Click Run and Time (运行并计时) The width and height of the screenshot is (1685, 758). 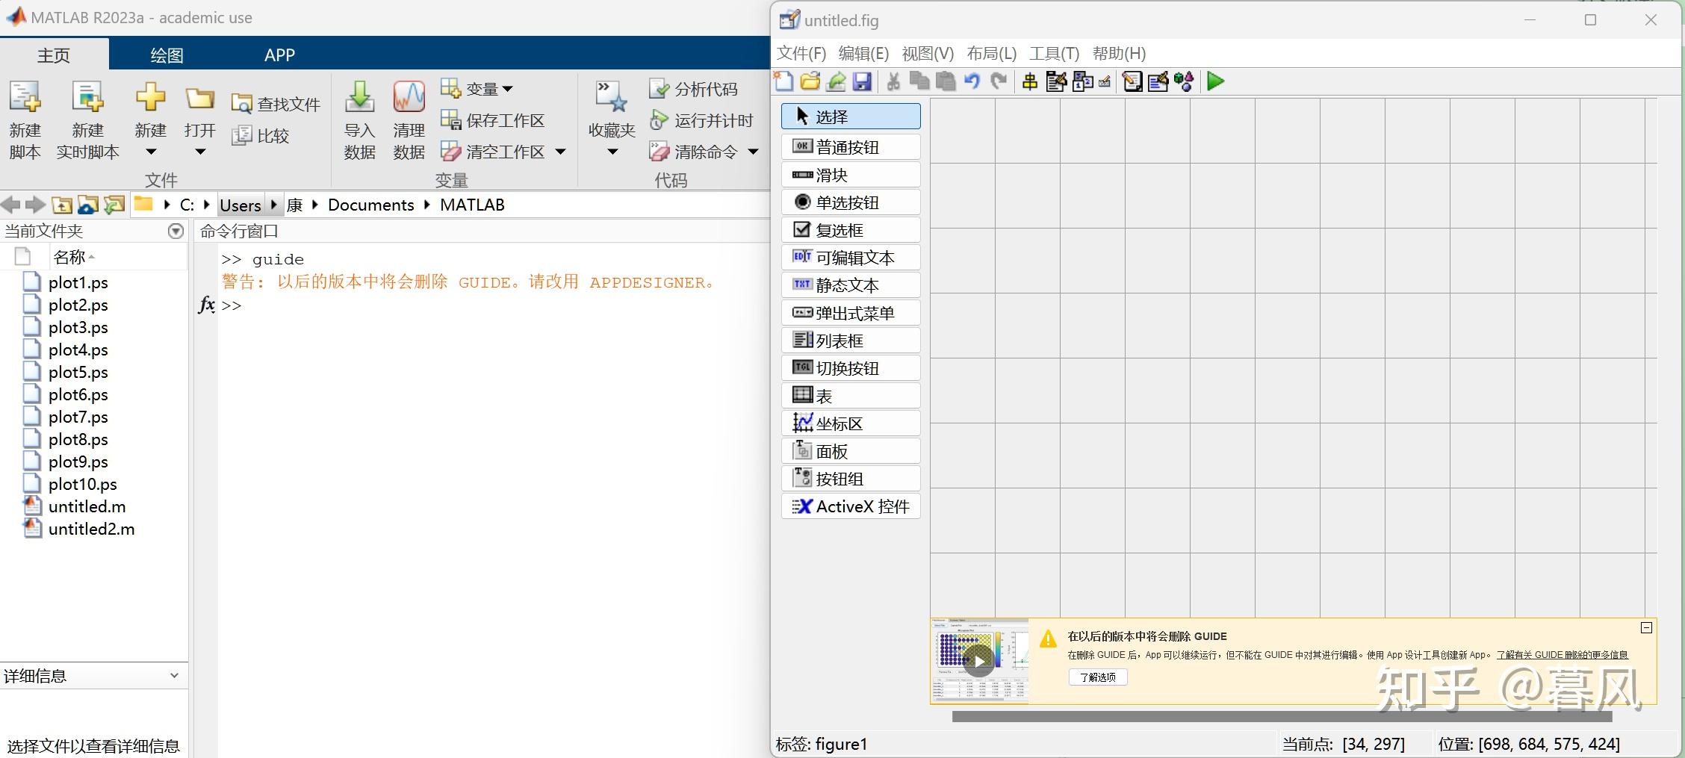click(701, 120)
